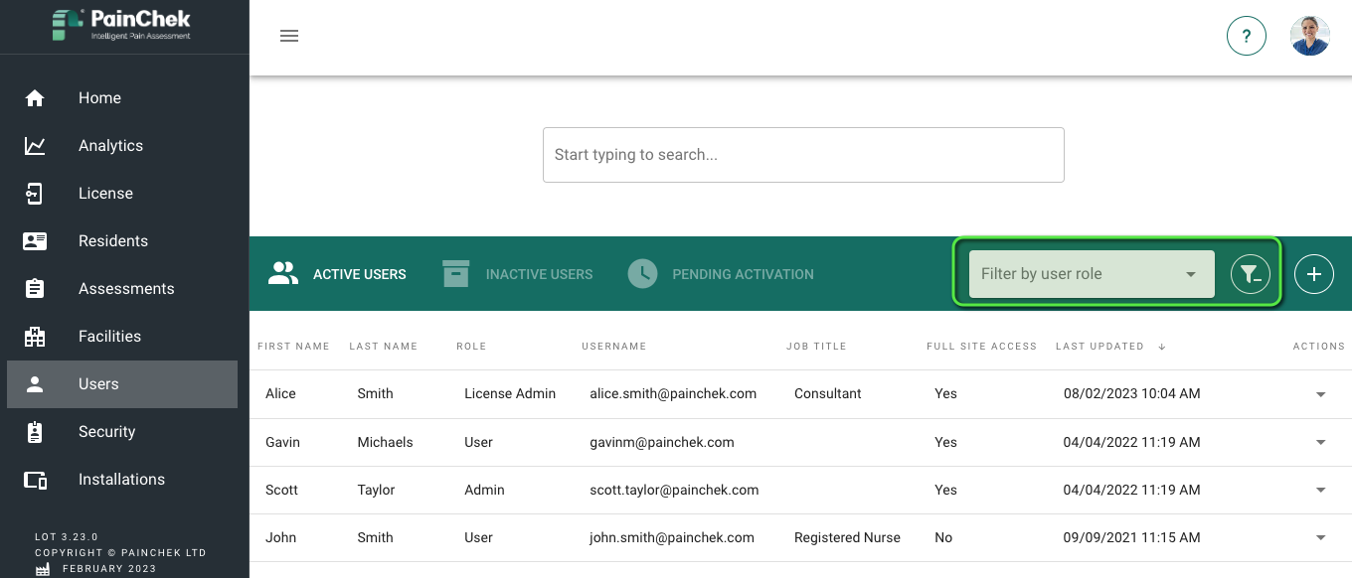
Task: Click the user search field
Action: (x=803, y=155)
